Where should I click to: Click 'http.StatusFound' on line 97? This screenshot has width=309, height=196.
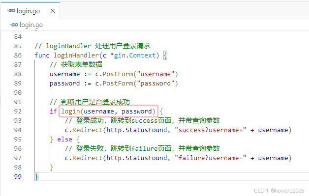click(x=137, y=158)
